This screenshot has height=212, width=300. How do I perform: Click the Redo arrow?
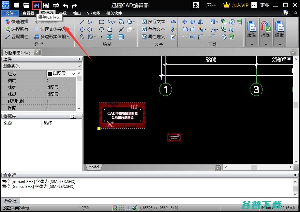pos(74,6)
